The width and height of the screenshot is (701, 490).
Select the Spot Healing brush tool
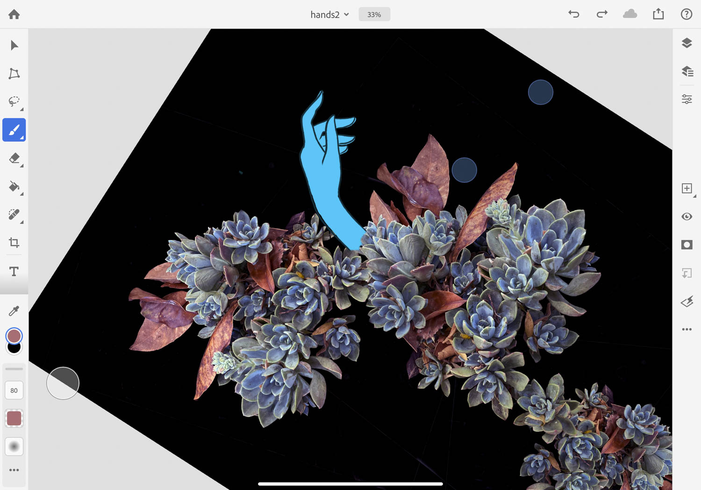point(14,215)
